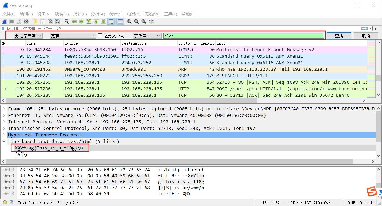The height and width of the screenshot is (206, 382).
Task: Click the 取消 cancel button
Action: coord(366,36)
